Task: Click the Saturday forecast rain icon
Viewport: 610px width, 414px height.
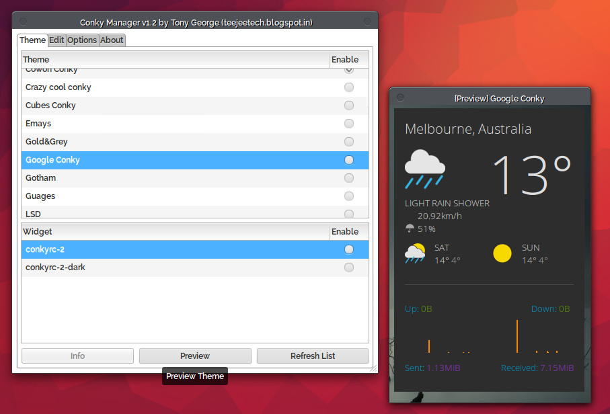Action: (415, 253)
